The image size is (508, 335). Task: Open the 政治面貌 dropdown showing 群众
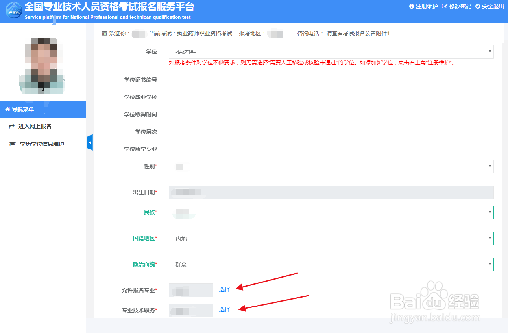pos(331,264)
